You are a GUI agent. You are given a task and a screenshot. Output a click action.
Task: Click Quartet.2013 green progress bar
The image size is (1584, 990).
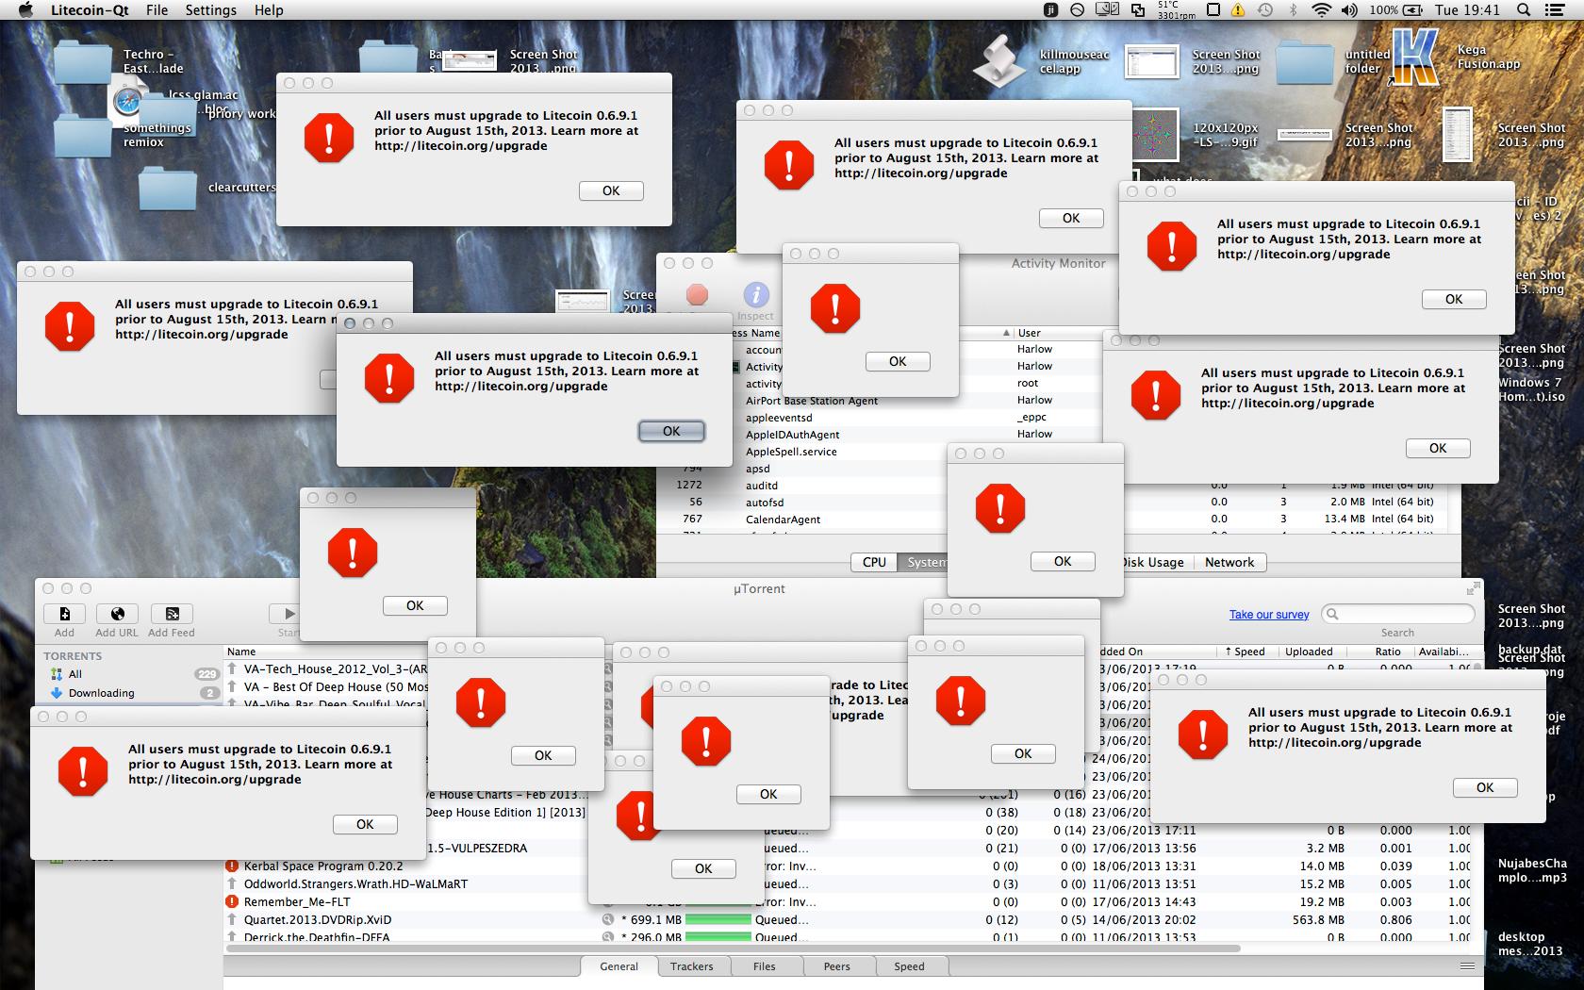[x=718, y=919]
